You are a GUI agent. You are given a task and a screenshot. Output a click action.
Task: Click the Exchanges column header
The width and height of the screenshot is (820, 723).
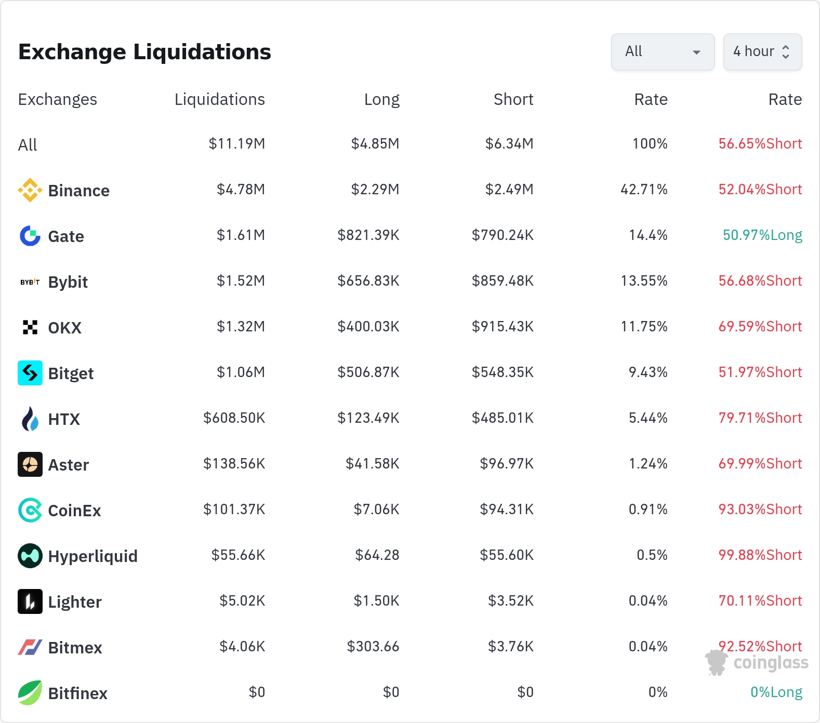click(58, 99)
